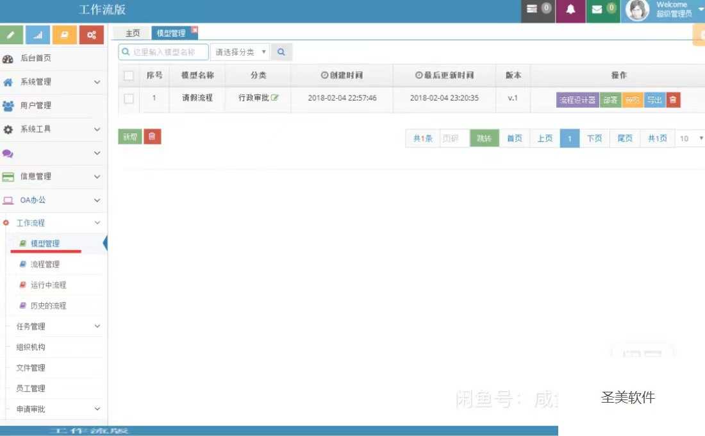Image resolution: width=705 pixels, height=436 pixels.
Task: Focus the 页码 page number input
Action: point(454,138)
